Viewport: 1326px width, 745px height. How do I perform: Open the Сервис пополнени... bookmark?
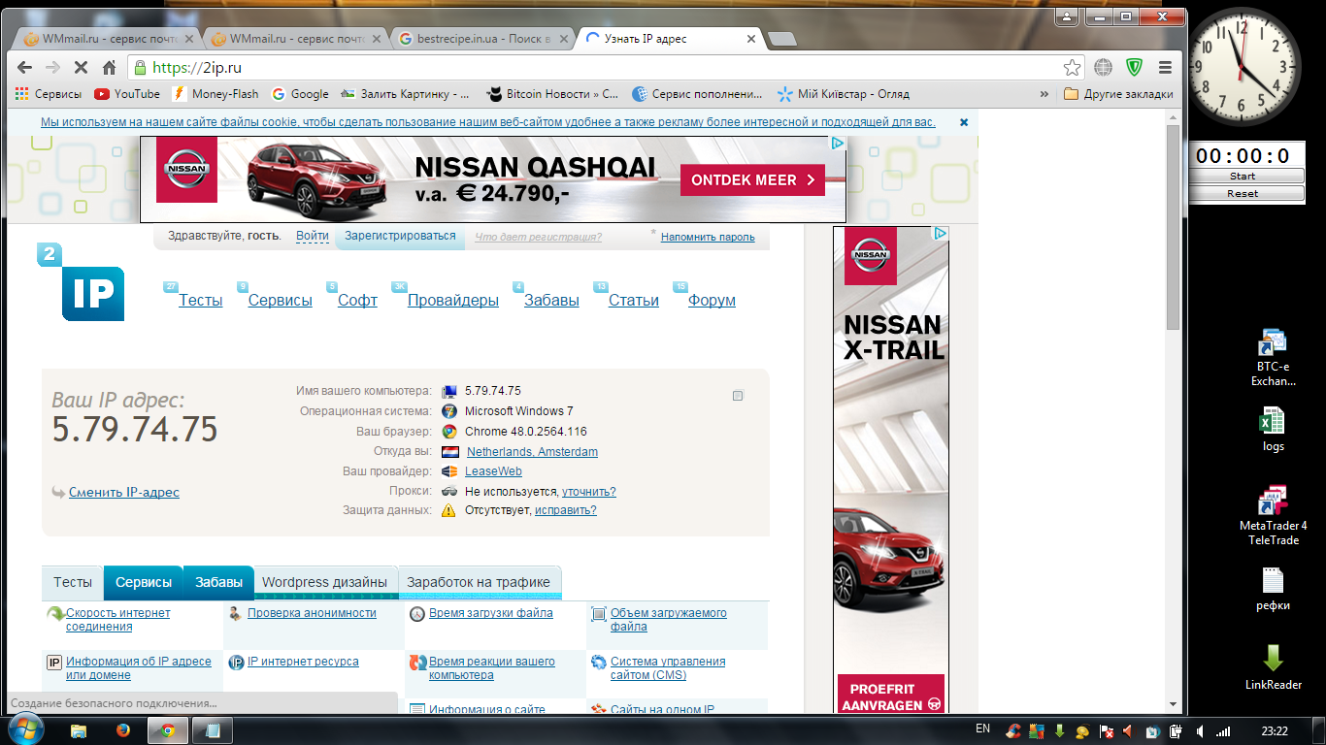[x=698, y=94]
